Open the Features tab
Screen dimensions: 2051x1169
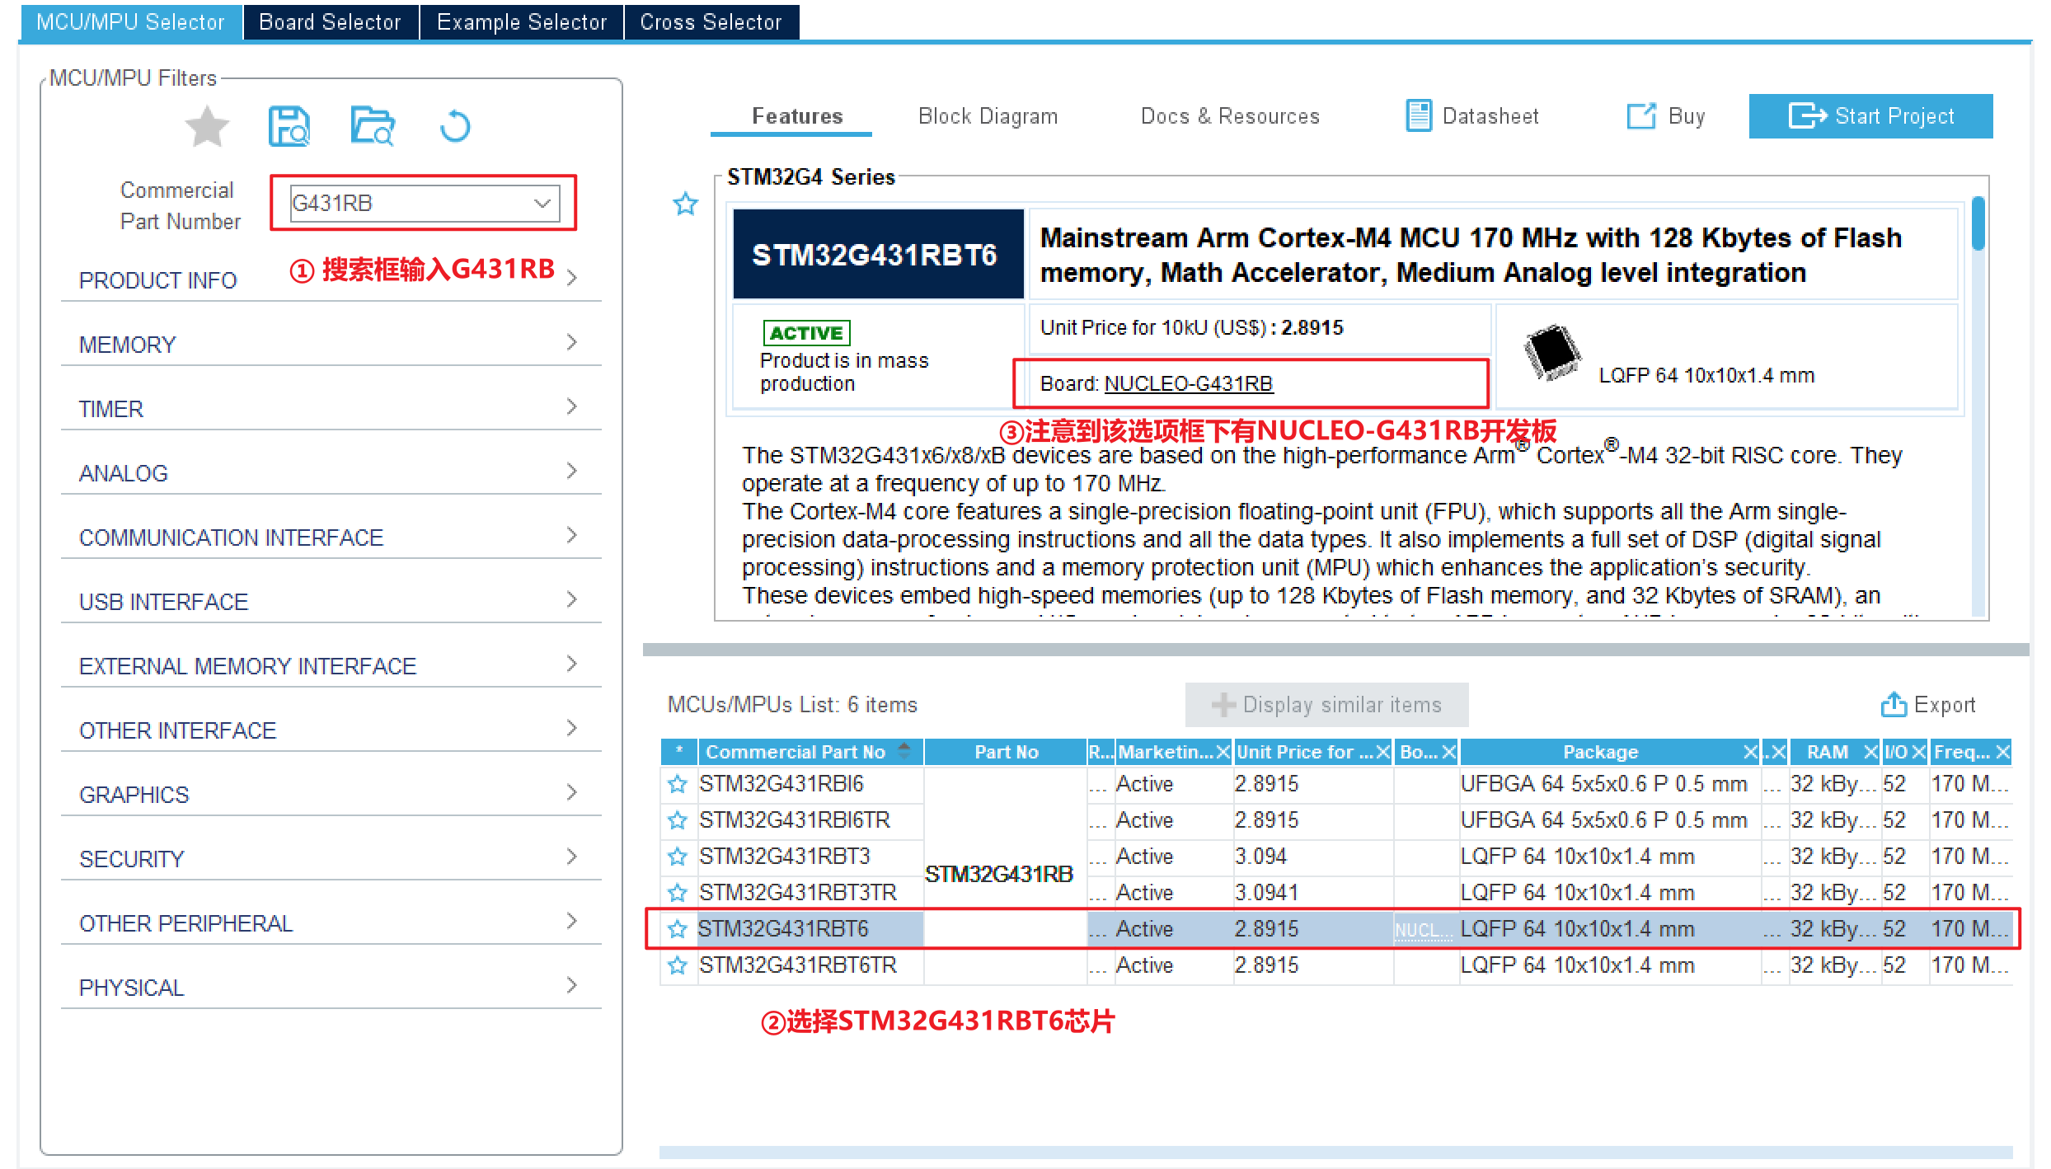pyautogui.click(x=797, y=116)
